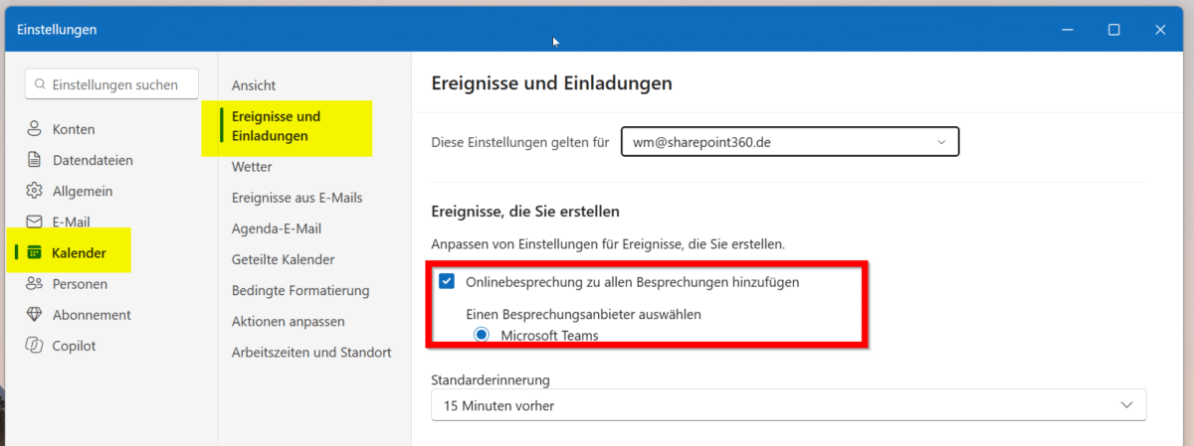Click the Abonnement diamond icon

pyautogui.click(x=35, y=315)
